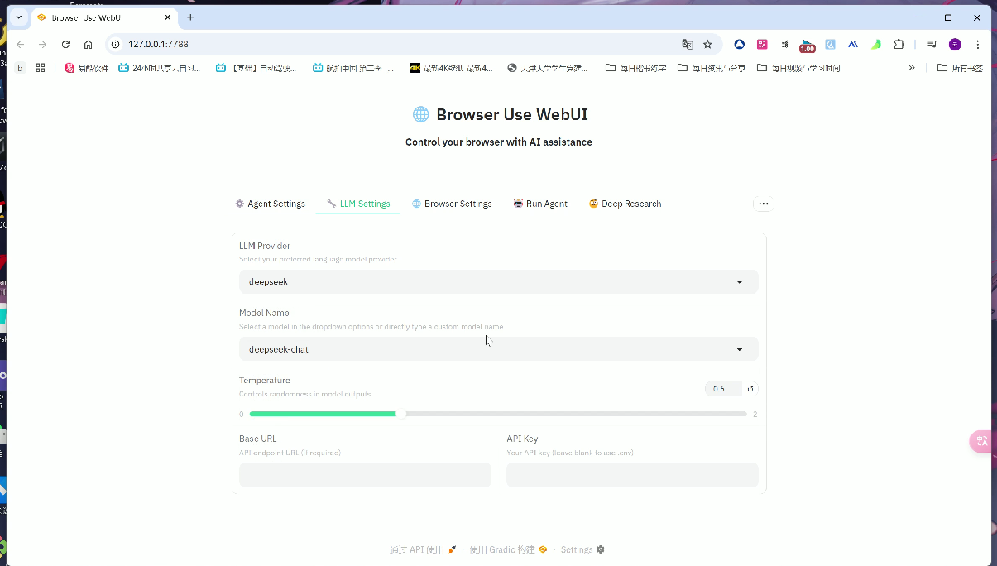This screenshot has height=566, width=997.
Task: Adjust the Temperature slider handle
Action: [400, 414]
